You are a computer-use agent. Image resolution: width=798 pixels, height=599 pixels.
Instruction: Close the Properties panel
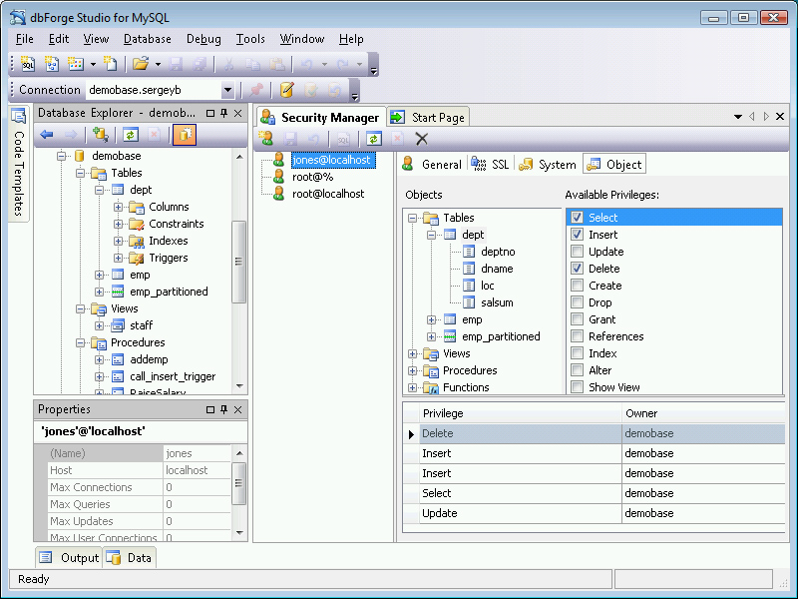point(237,409)
